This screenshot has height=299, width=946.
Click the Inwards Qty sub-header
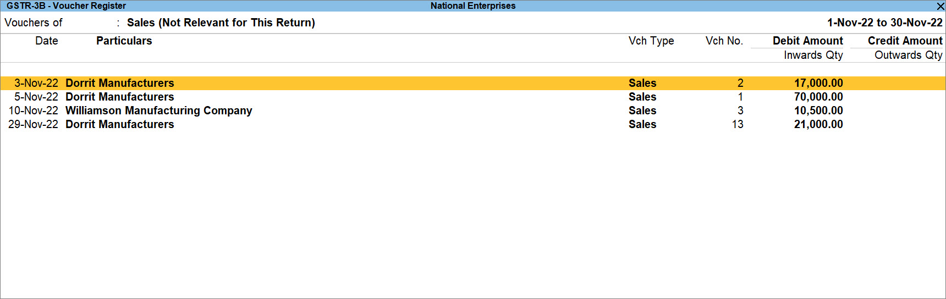(x=813, y=55)
